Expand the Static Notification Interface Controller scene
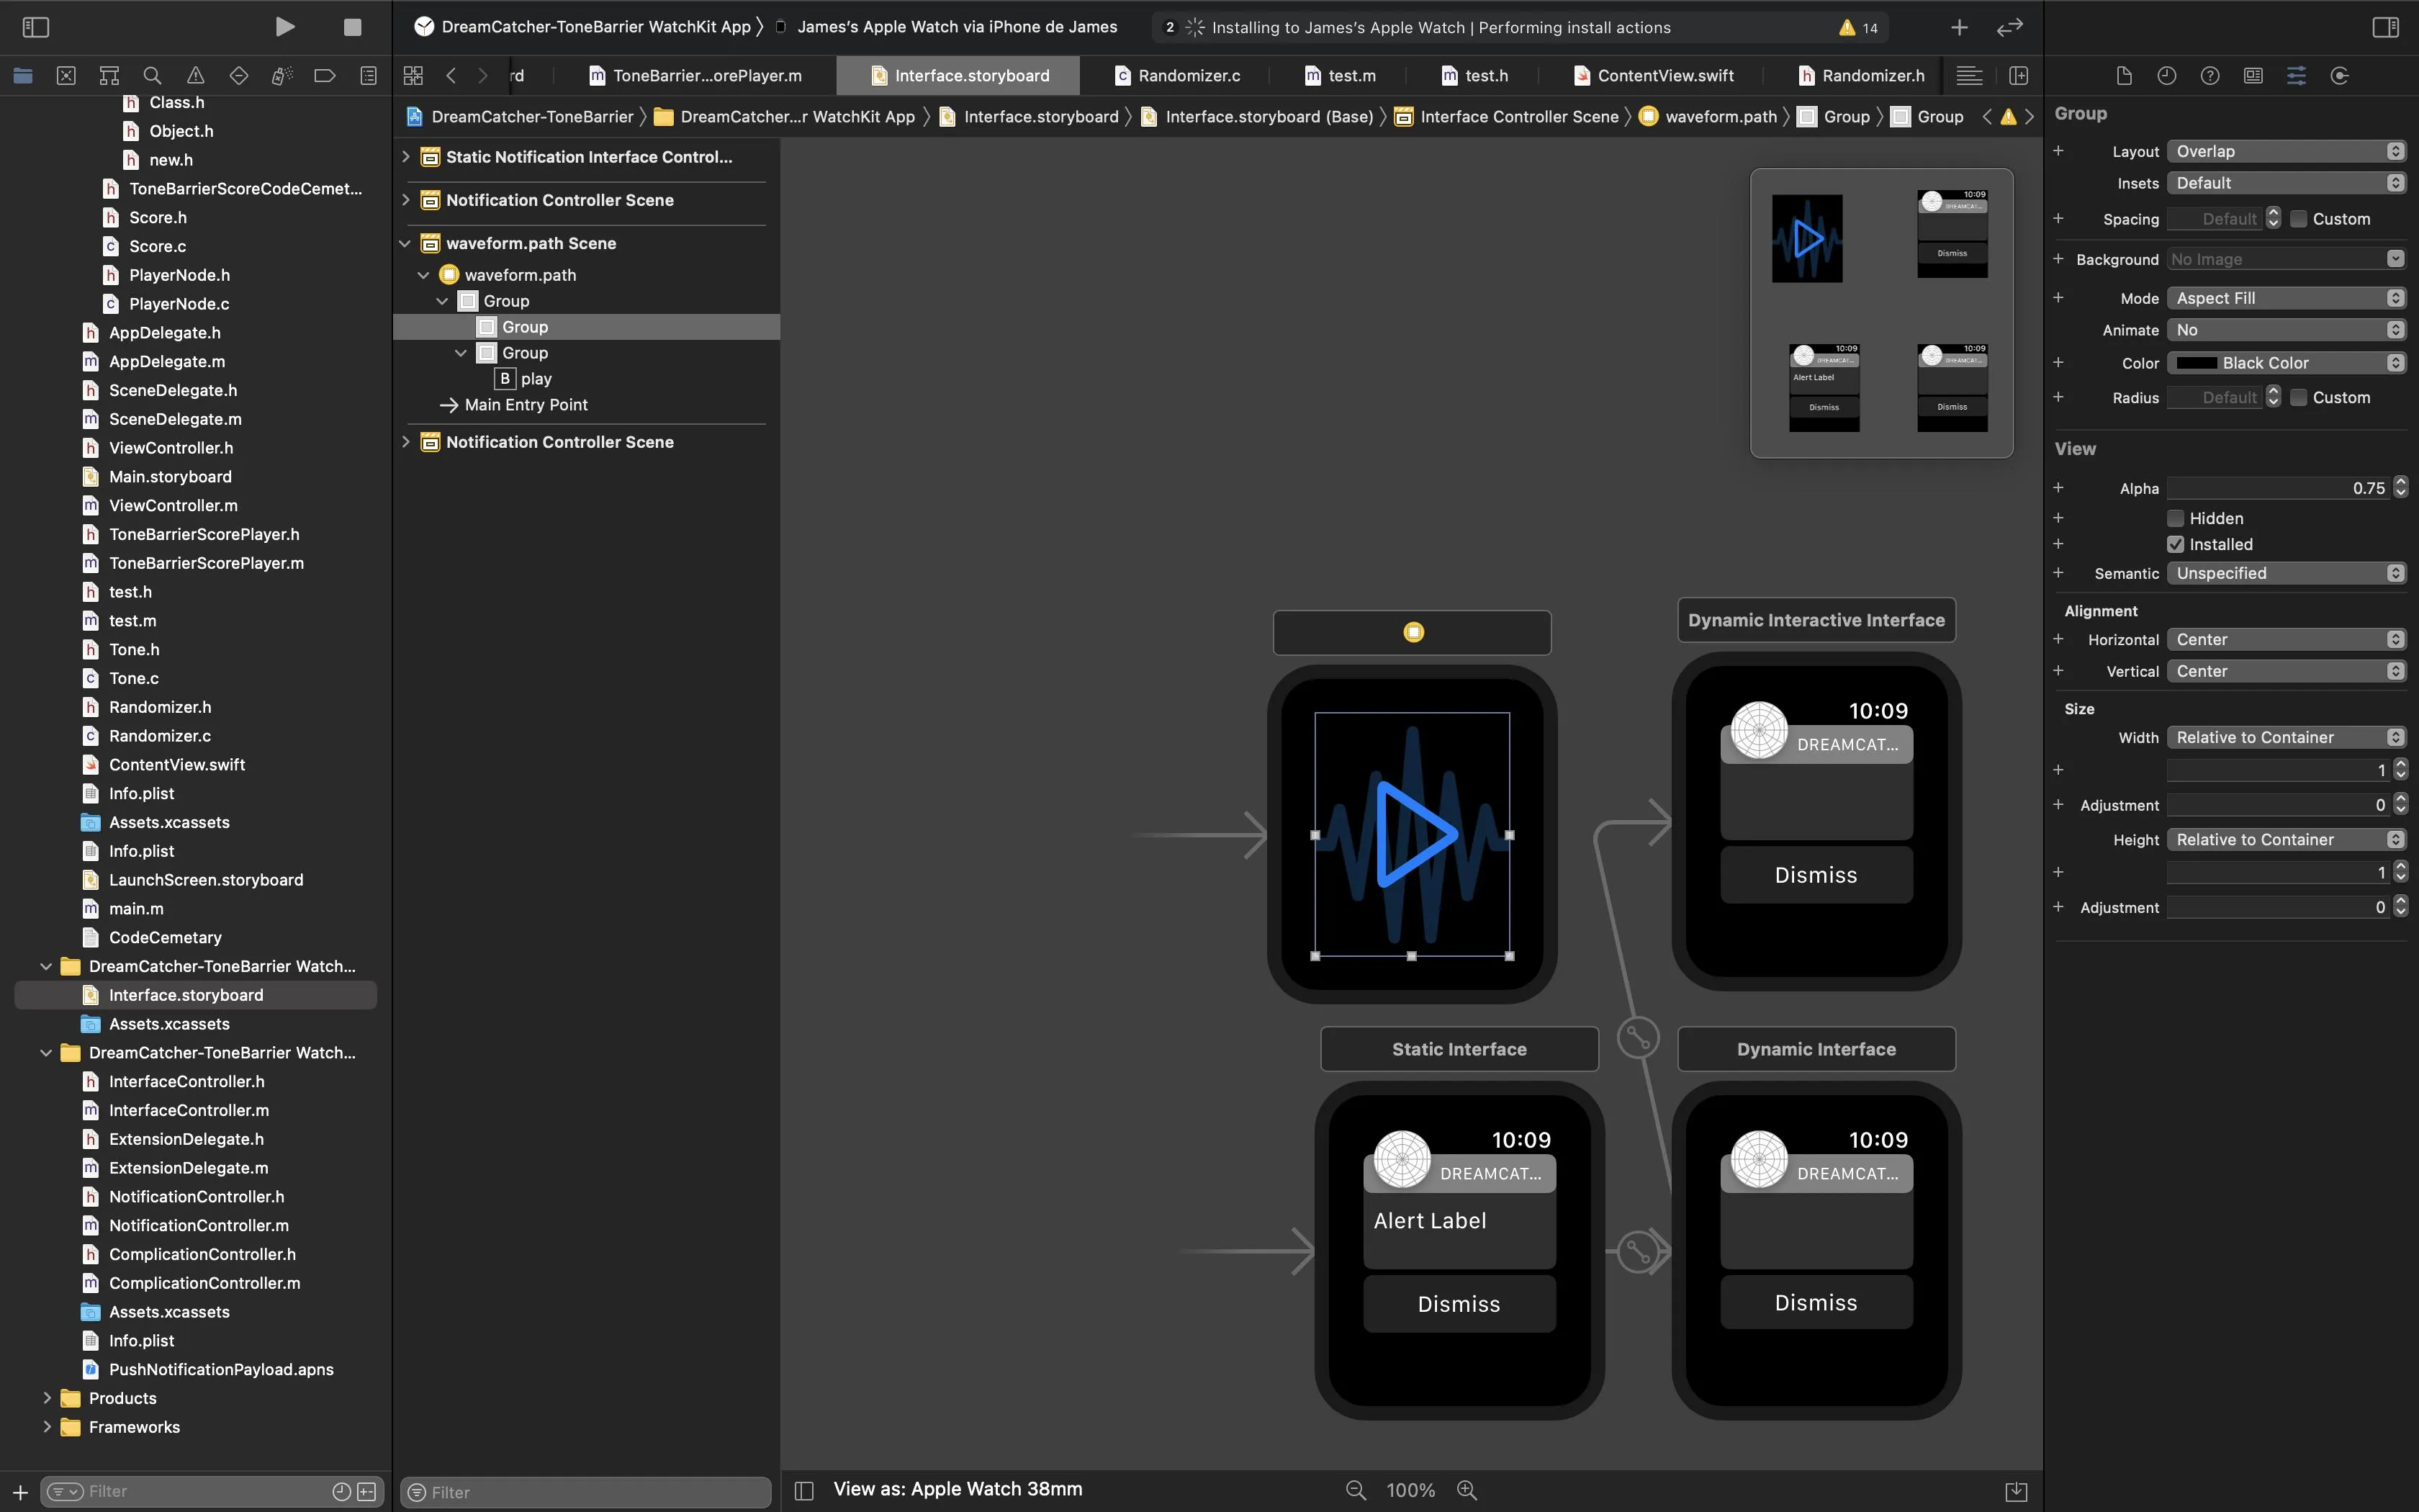Image resolution: width=2419 pixels, height=1512 pixels. (x=406, y=157)
